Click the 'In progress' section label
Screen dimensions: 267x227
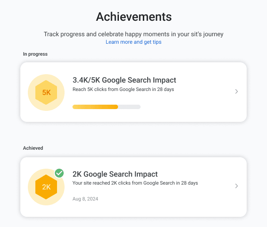35,54
